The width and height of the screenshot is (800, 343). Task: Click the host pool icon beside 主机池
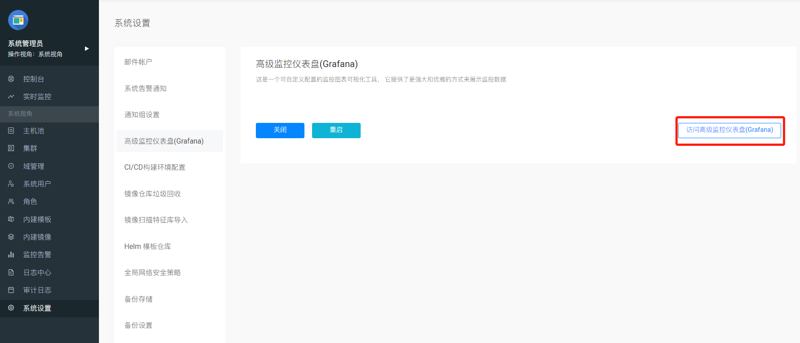pos(11,131)
